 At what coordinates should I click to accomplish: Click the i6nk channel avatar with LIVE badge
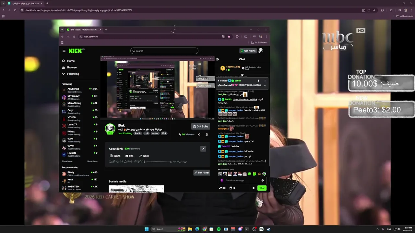pos(110,129)
